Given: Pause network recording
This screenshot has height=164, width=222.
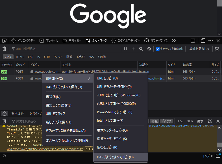Looking at the screenshot, I should click(x=125, y=49).
